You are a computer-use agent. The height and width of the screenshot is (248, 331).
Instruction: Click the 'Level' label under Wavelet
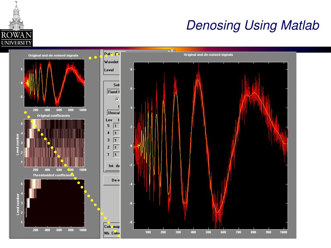pyautogui.click(x=109, y=70)
